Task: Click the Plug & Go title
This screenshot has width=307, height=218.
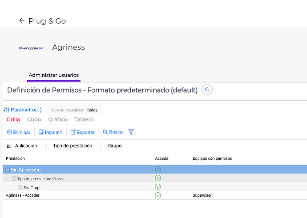Action: (47, 21)
